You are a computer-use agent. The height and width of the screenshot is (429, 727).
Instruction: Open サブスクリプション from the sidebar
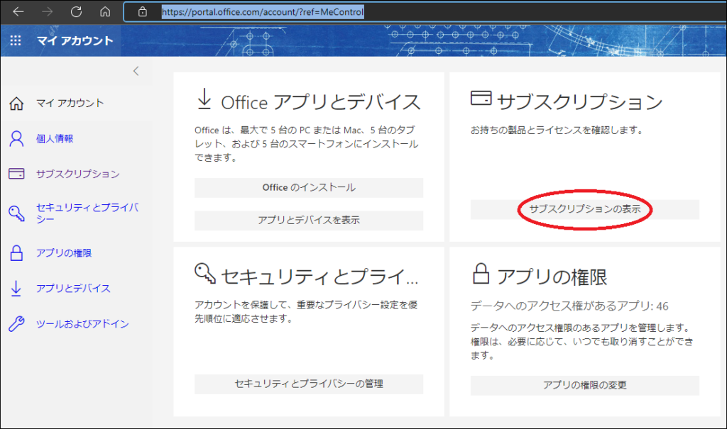tap(78, 174)
